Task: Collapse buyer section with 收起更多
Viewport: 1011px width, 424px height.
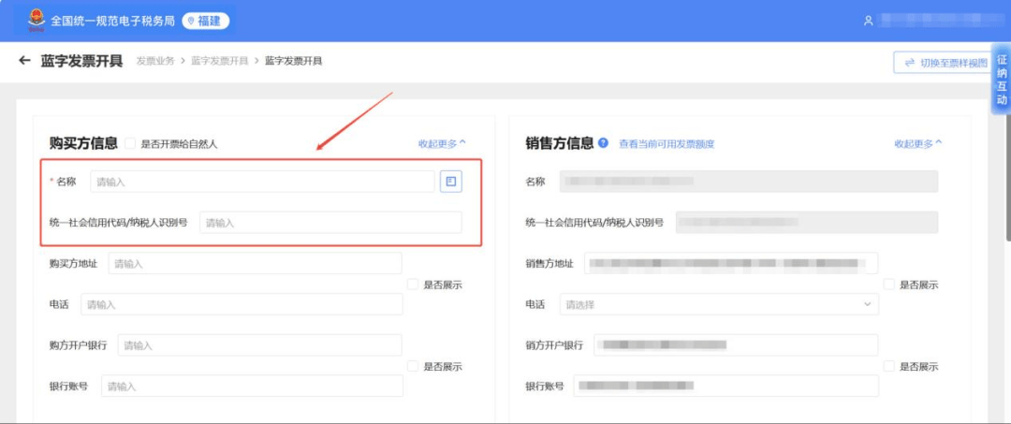Action: click(442, 143)
